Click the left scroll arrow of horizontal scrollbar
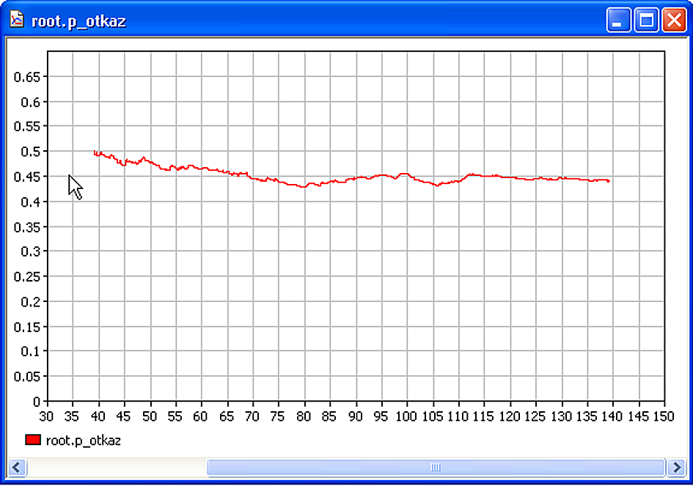Viewport: 693px width, 486px height. tap(17, 468)
